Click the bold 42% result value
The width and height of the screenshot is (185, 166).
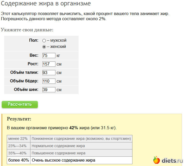click(x=74, y=128)
